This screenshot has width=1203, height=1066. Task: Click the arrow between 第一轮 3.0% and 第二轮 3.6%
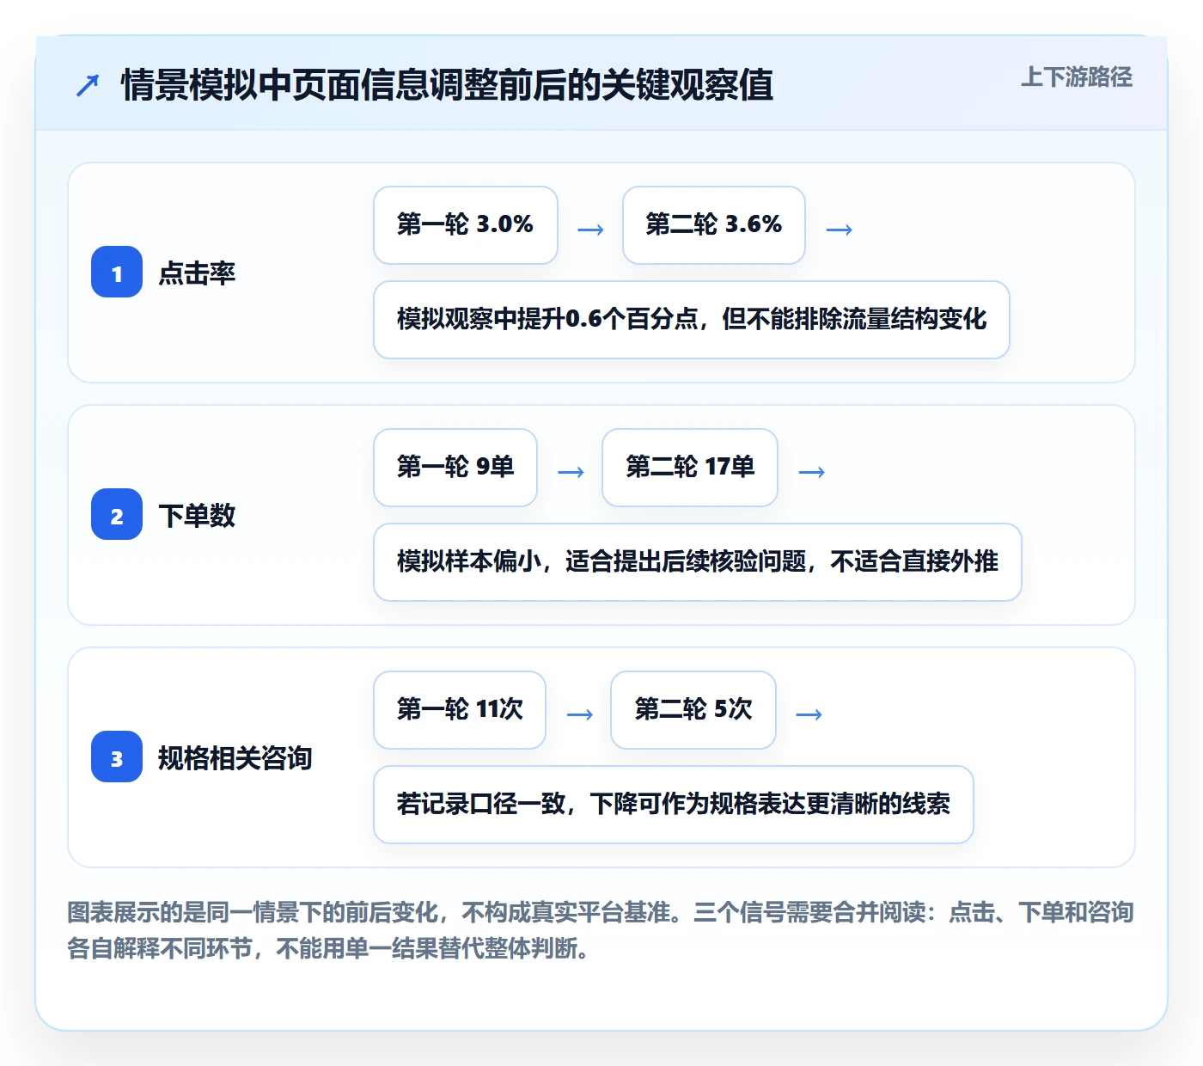coord(590,230)
